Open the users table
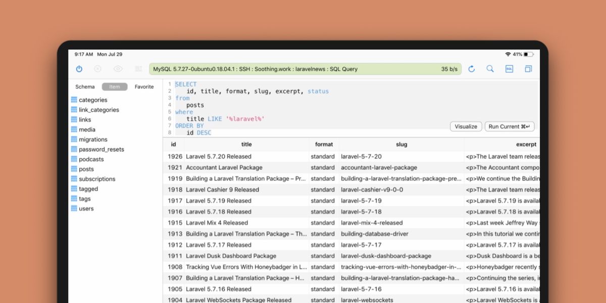Screen dimensions: 606x303 click(x=86, y=209)
